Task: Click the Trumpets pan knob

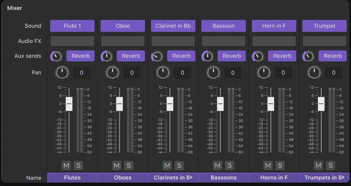Action: click(x=315, y=73)
